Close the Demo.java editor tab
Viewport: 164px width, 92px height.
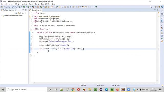(x=40, y=10)
